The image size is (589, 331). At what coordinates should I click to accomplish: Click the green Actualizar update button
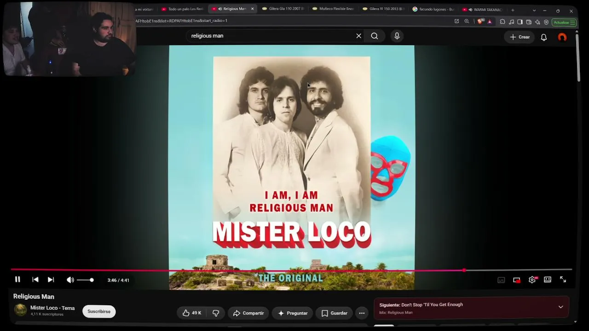[x=564, y=22]
